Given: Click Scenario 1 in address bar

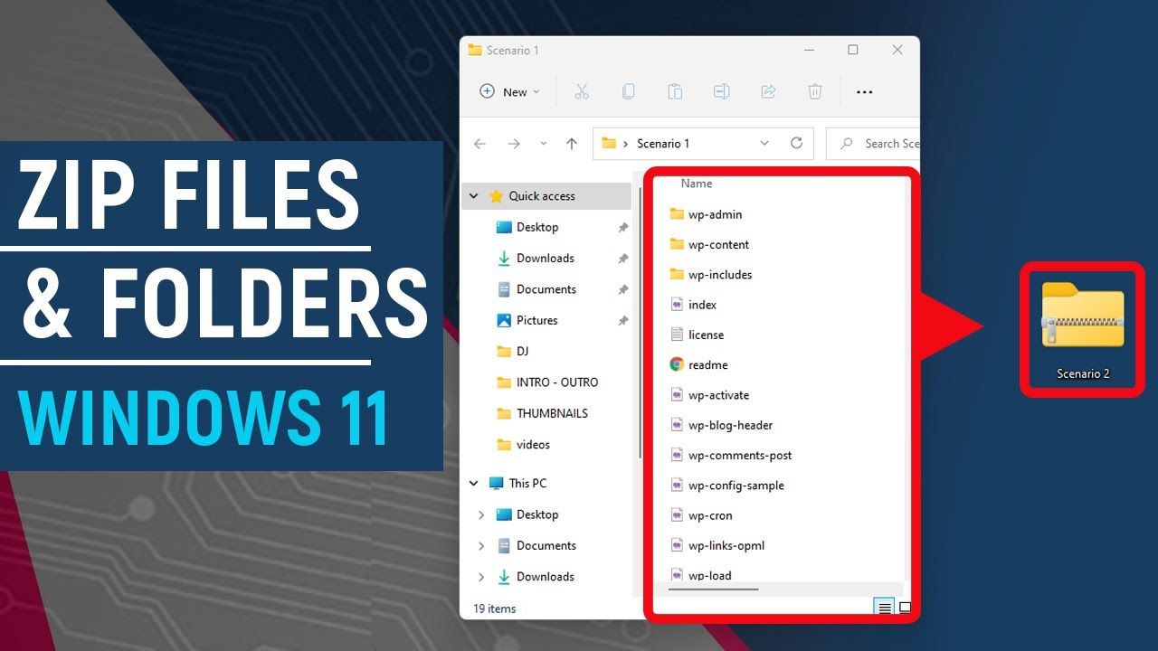Looking at the screenshot, I should coord(663,144).
